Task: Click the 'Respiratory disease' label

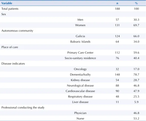Action: [80, 97]
